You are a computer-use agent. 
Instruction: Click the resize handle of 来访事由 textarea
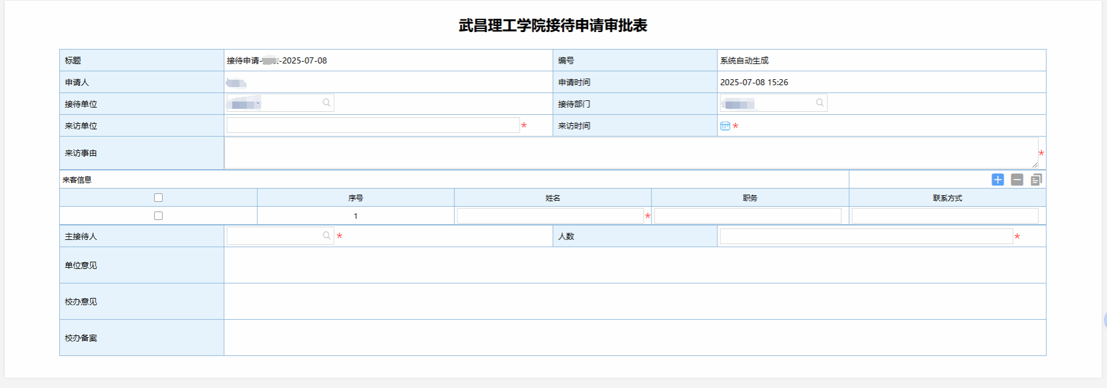[x=1035, y=165]
